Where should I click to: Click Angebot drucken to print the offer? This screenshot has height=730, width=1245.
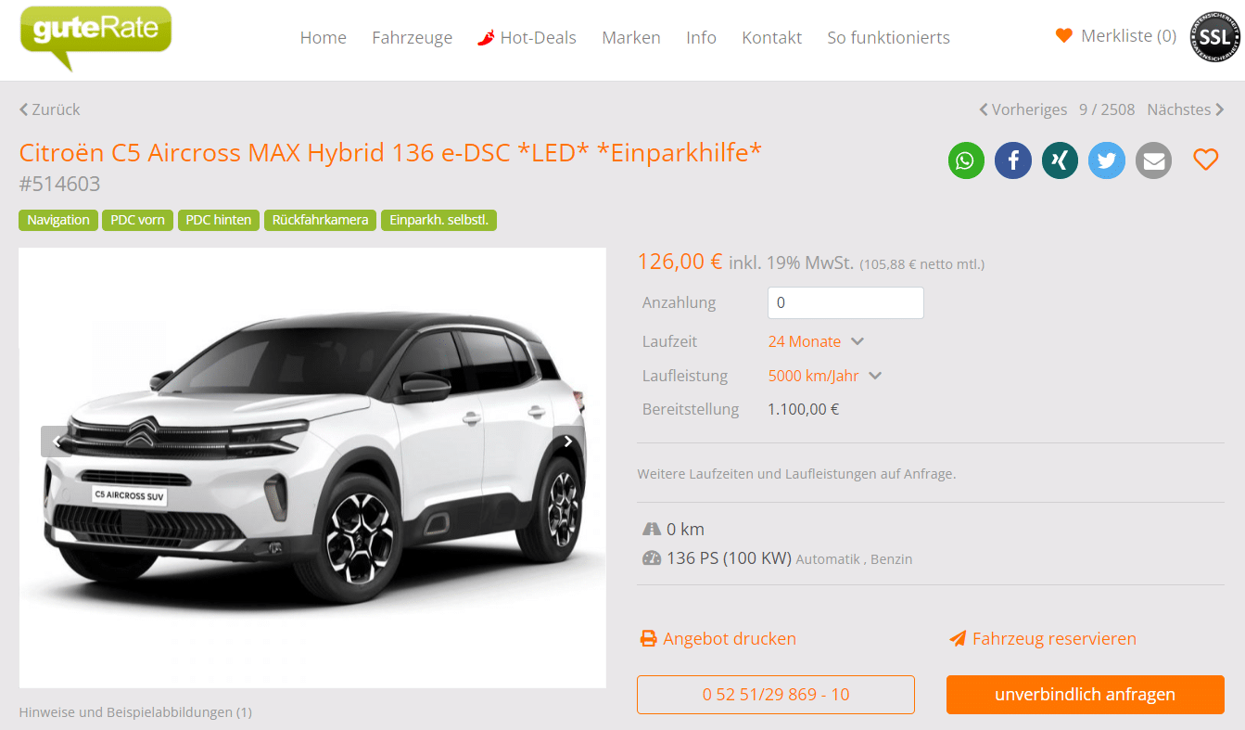pyautogui.click(x=718, y=638)
